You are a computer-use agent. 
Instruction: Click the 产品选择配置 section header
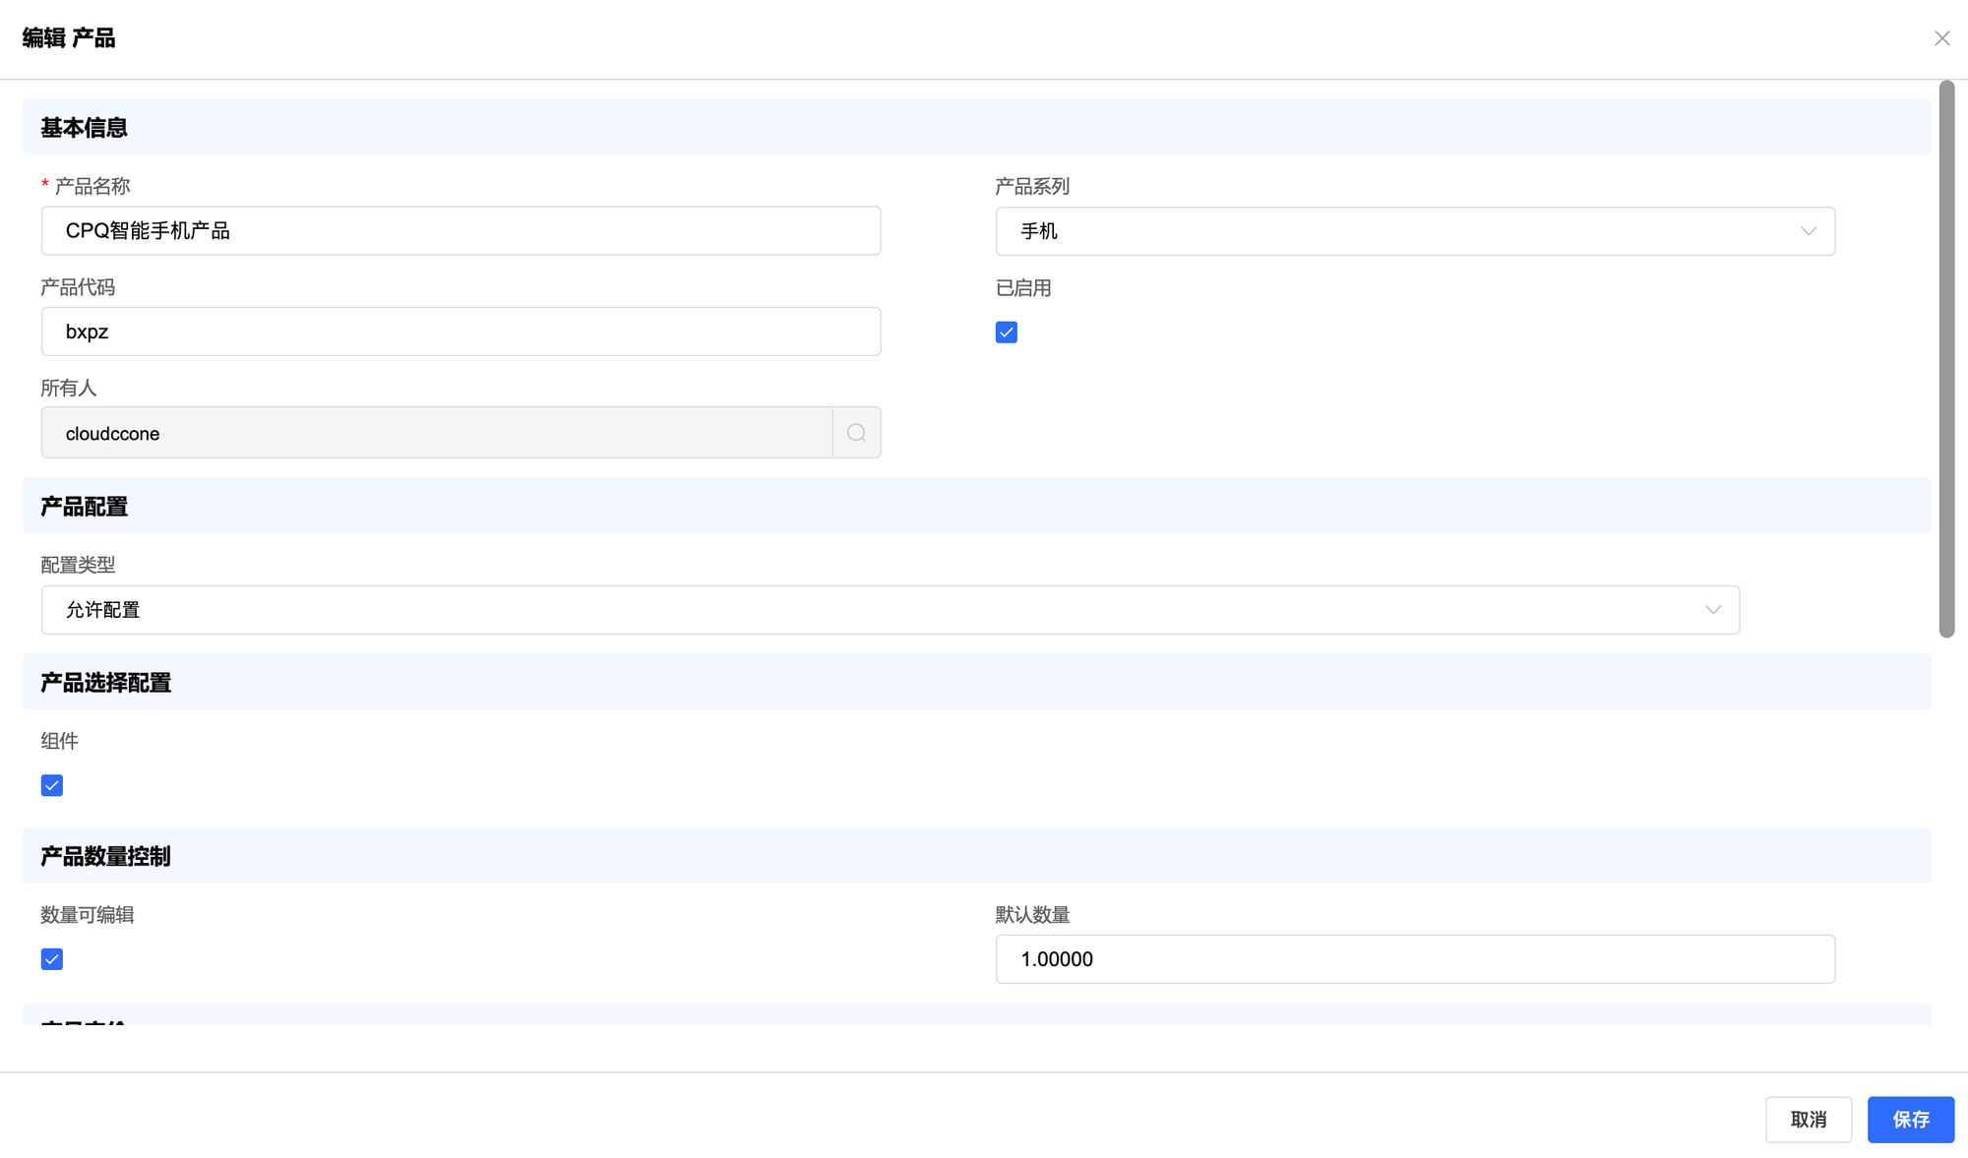point(105,683)
